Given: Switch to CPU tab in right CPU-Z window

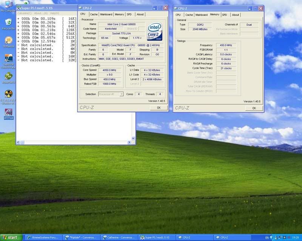Looking at the screenshot, I should [x=178, y=15].
